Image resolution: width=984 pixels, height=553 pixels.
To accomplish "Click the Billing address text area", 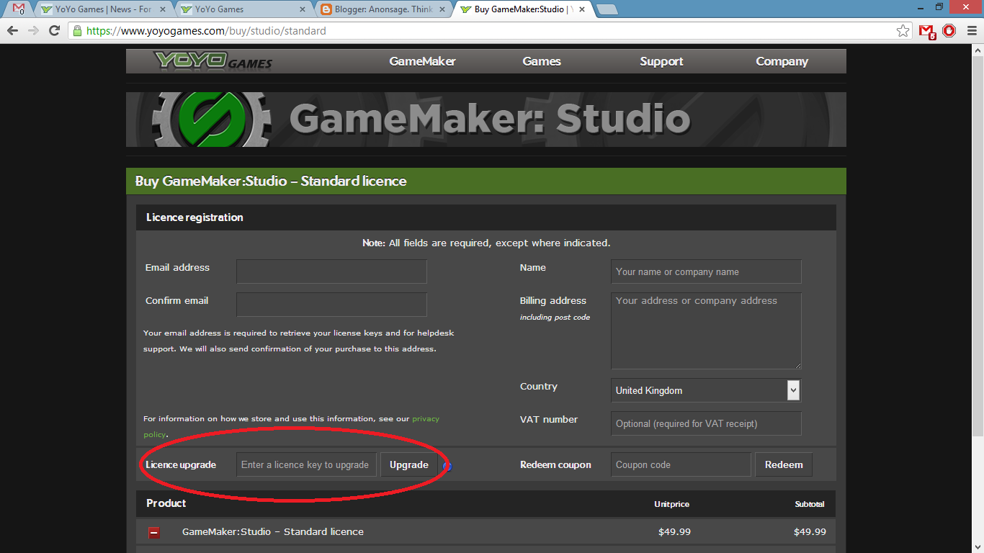I will click(706, 331).
